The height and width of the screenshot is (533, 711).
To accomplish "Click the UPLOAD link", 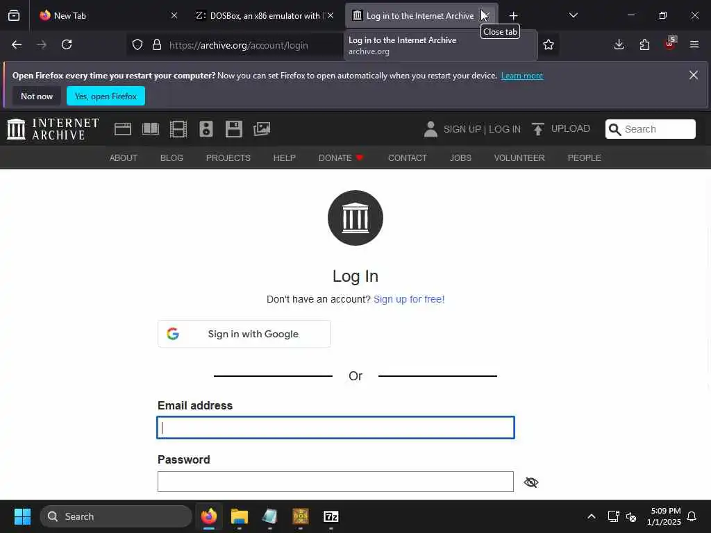I will 571,128.
